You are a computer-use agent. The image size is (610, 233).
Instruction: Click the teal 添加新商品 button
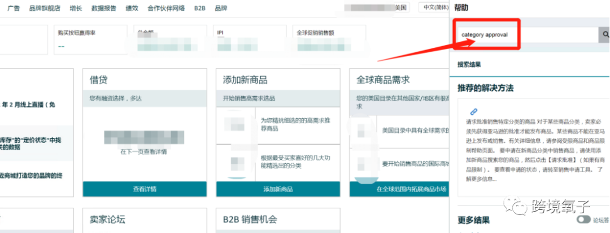click(x=278, y=189)
